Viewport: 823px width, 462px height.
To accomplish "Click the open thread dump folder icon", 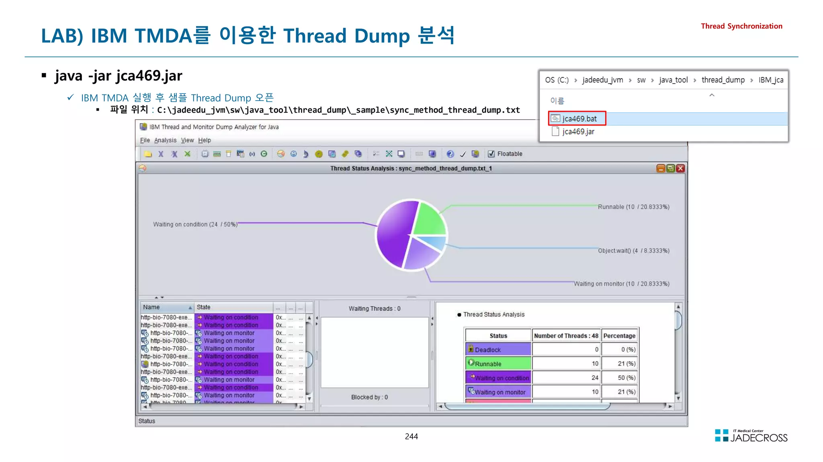I will pyautogui.click(x=148, y=154).
